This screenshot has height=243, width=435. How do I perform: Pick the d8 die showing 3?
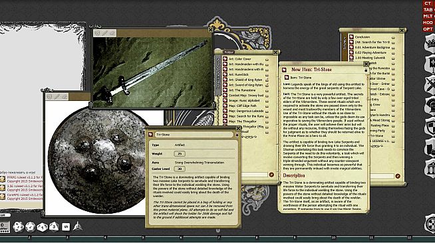point(54,226)
